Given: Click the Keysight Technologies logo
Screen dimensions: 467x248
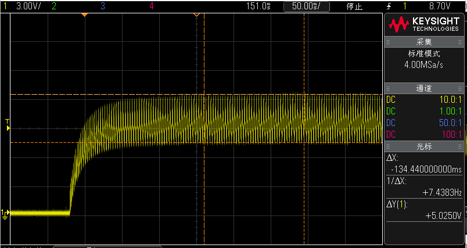Looking at the screenshot, I should [424, 24].
